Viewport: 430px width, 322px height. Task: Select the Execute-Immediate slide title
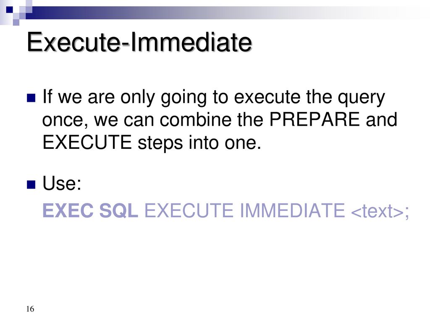[x=139, y=42]
